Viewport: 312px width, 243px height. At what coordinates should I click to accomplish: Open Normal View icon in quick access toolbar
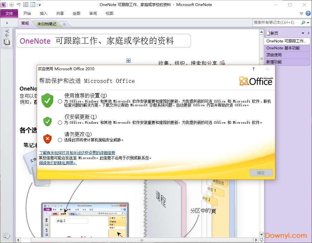click(x=26, y=5)
